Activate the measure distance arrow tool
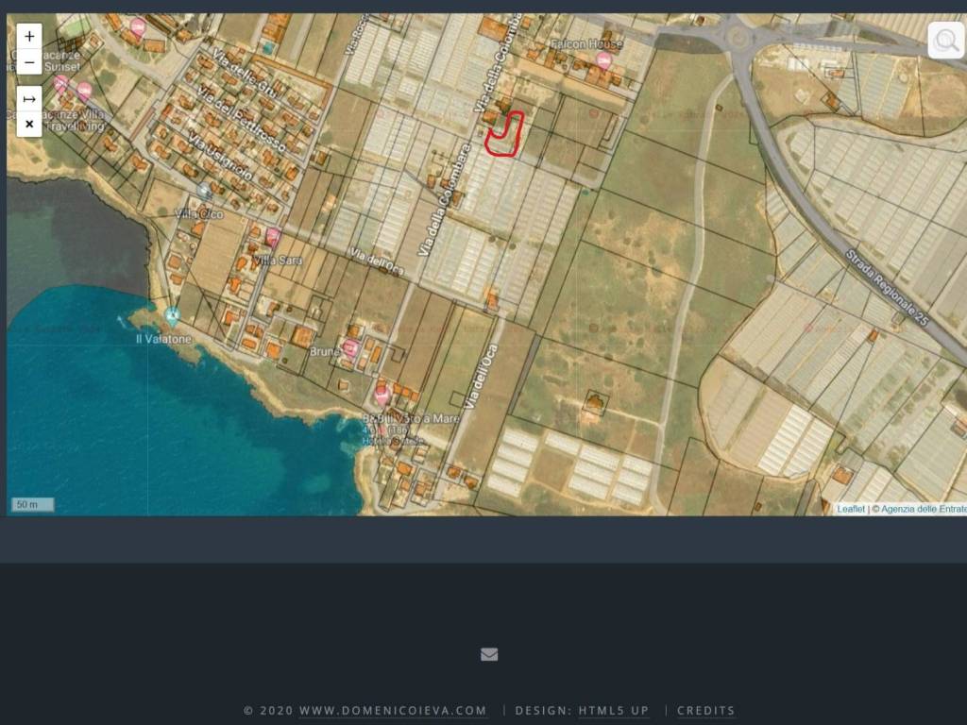Viewport: 967px width, 725px height. pos(29,99)
